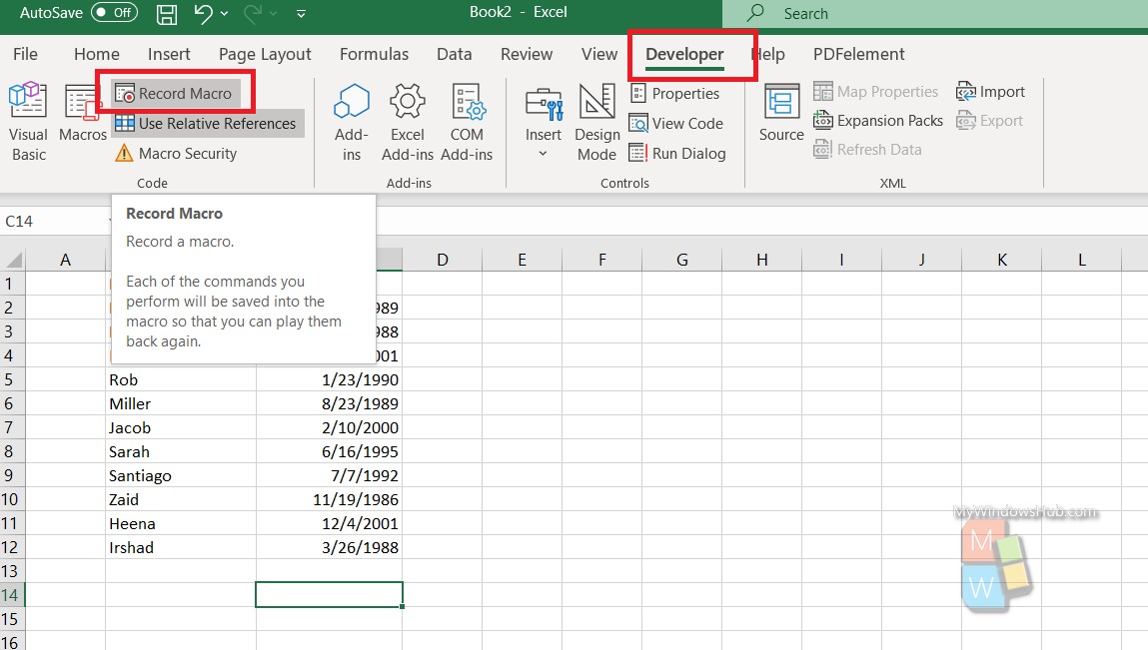This screenshot has width=1148, height=650.
Task: Click the Run Dialog button
Action: coord(678,153)
